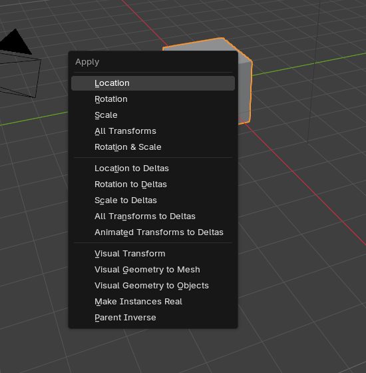Screen dimensions: 366x373
Task: Choose Make Instances Real
Action: 153,301
